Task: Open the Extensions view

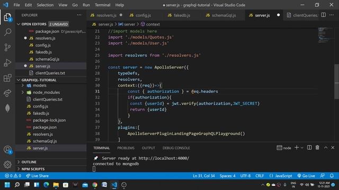Action: click(x=7, y=78)
